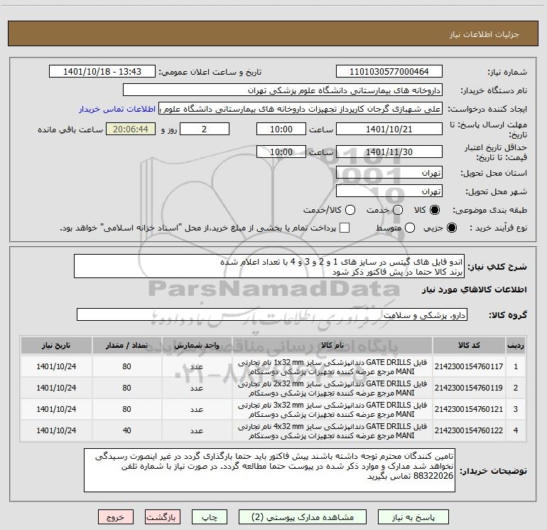Click goods group field دارو، پزشکی و سلامت
The image size is (547, 530).
pos(272,314)
